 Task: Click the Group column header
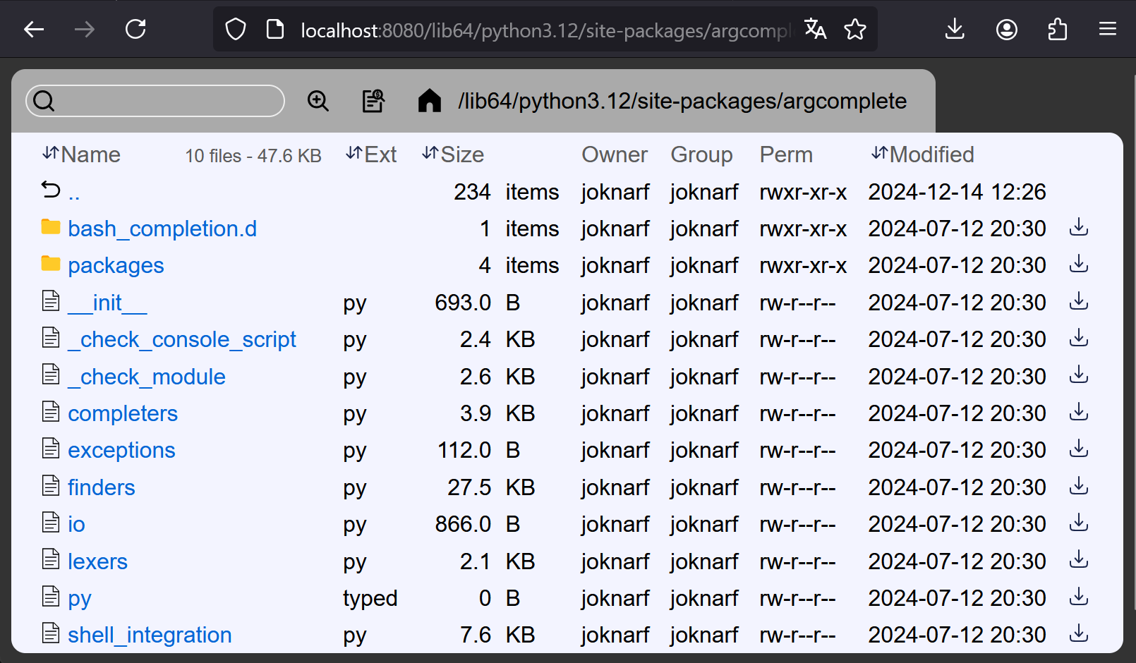[x=701, y=154]
